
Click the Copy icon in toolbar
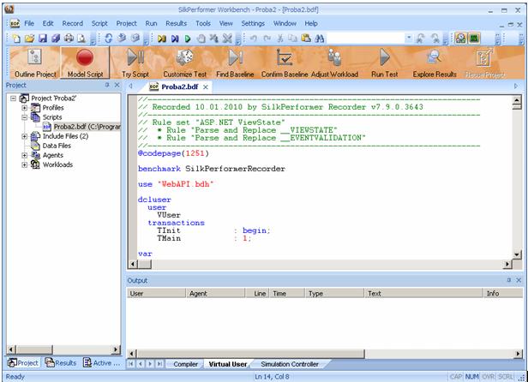[293, 39]
